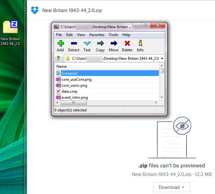
Task: Click the horizontal scrollbar thumb
Action: tap(74, 103)
